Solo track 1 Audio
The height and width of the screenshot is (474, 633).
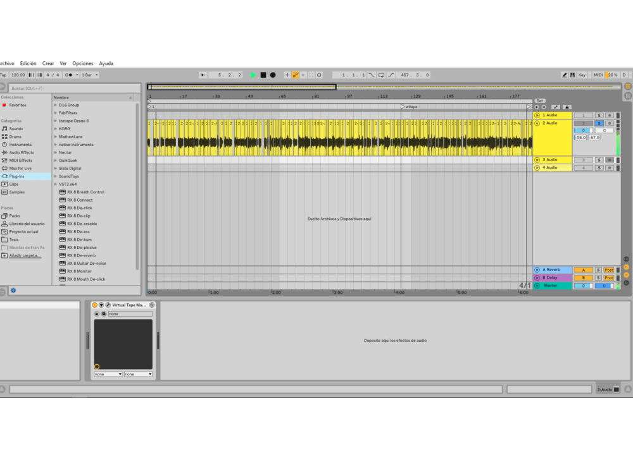[x=599, y=115]
